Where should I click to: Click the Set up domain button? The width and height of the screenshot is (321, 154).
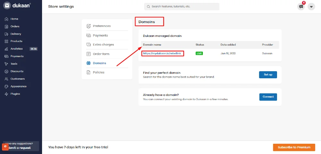tap(268, 74)
